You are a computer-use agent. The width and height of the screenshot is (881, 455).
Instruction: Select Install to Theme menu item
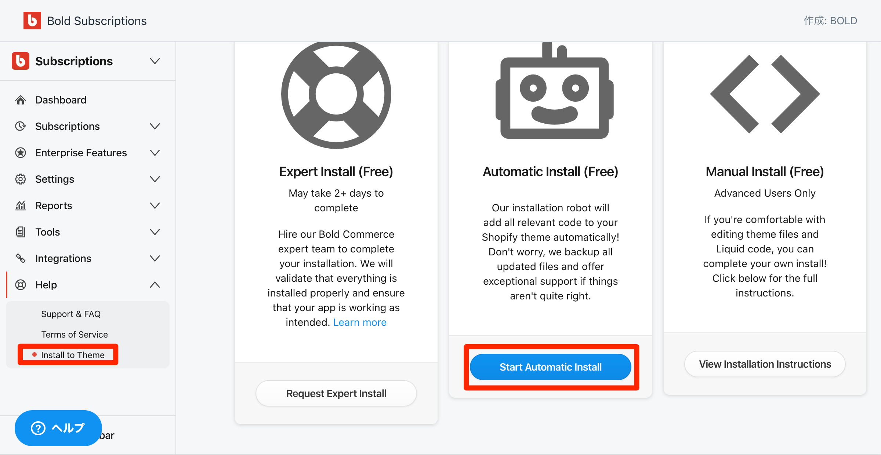tap(73, 355)
